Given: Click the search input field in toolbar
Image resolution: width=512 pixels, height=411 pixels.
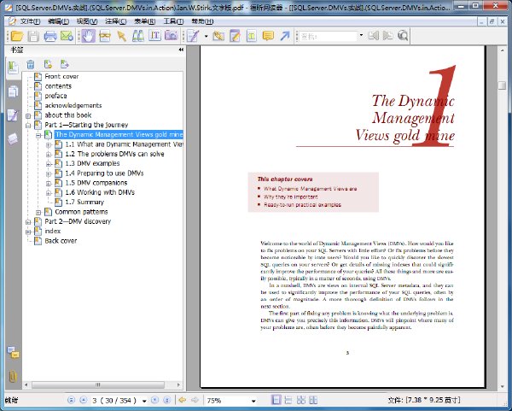Looking at the screenshot, I should tap(329, 36).
